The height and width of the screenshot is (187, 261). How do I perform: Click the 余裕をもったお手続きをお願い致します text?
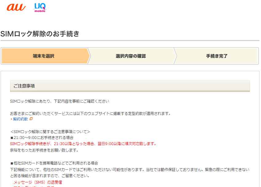point(44,150)
